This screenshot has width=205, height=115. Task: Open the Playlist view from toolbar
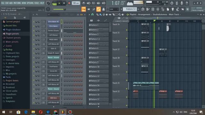click(143, 9)
